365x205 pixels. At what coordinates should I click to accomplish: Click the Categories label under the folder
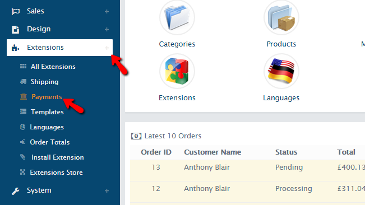(x=177, y=44)
